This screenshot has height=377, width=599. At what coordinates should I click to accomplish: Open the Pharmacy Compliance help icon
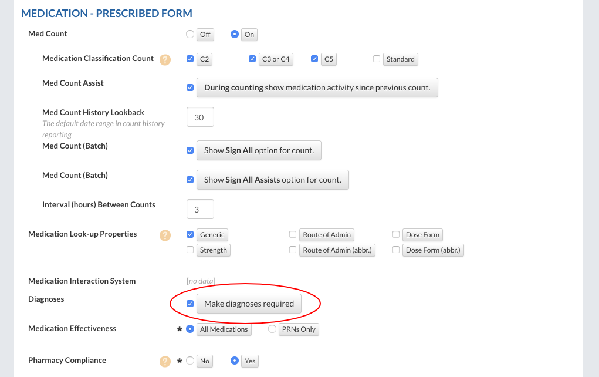[x=165, y=361]
